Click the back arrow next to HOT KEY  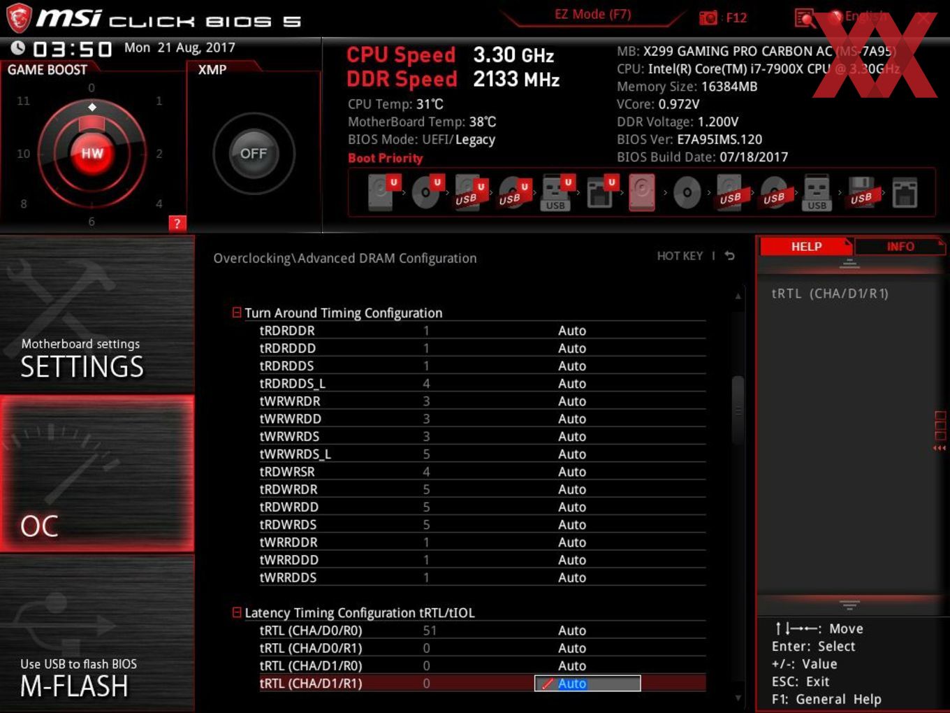point(730,256)
